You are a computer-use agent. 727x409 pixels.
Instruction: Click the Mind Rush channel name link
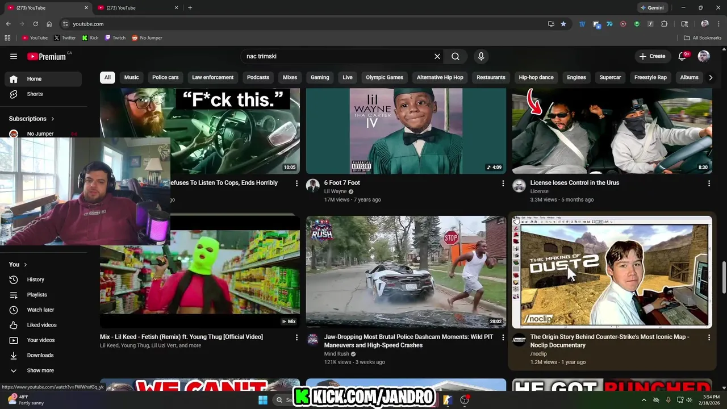pyautogui.click(x=337, y=354)
